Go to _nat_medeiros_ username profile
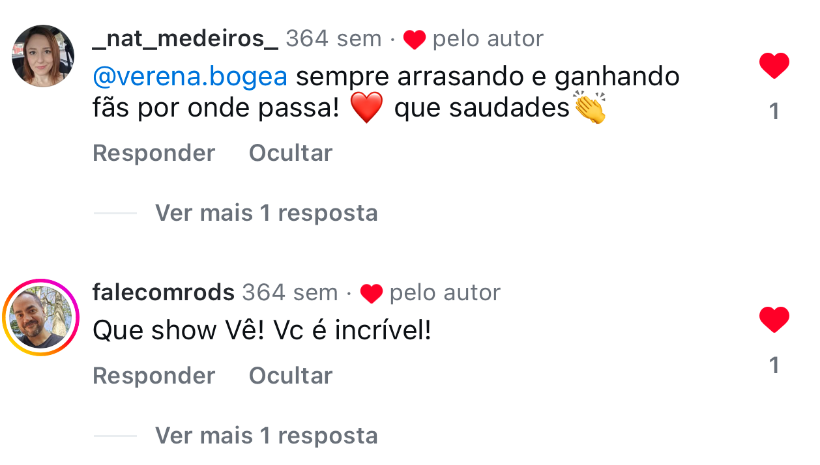The height and width of the screenshot is (465, 820). point(185,39)
